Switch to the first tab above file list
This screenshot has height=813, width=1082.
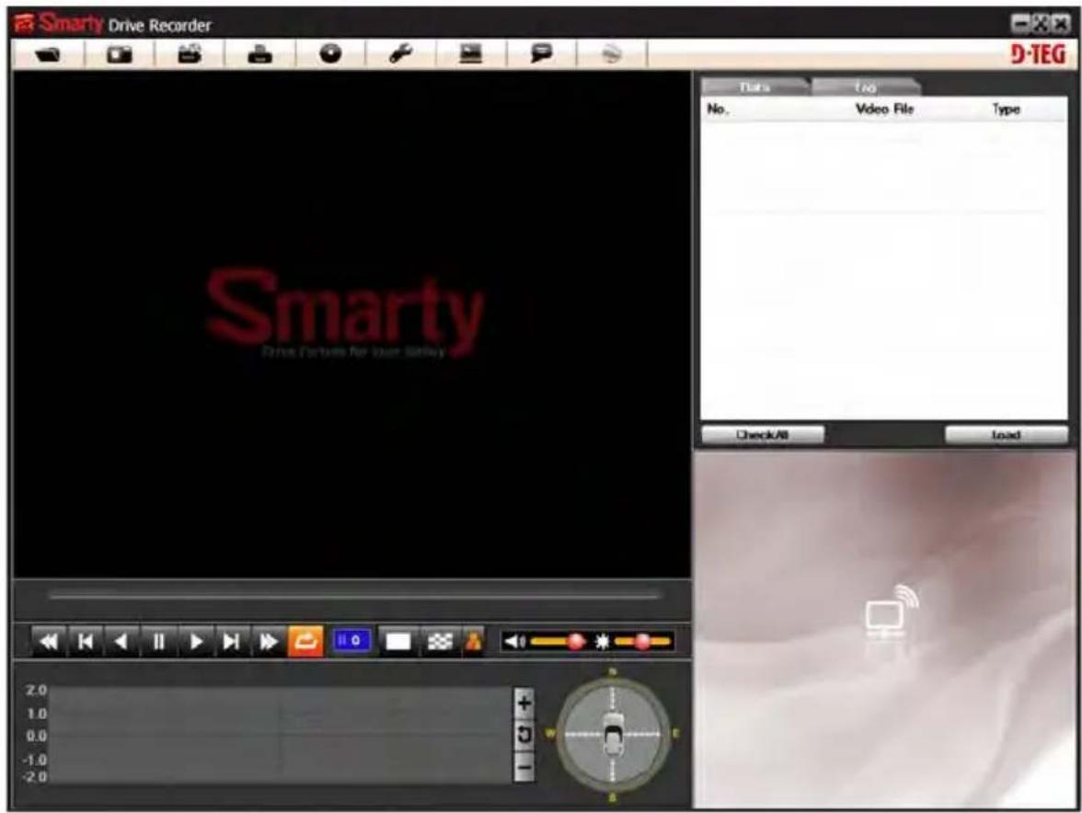(x=754, y=86)
